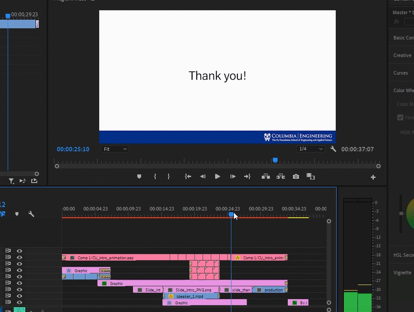
Task: Click the filter funnel icon
Action: coord(11,181)
